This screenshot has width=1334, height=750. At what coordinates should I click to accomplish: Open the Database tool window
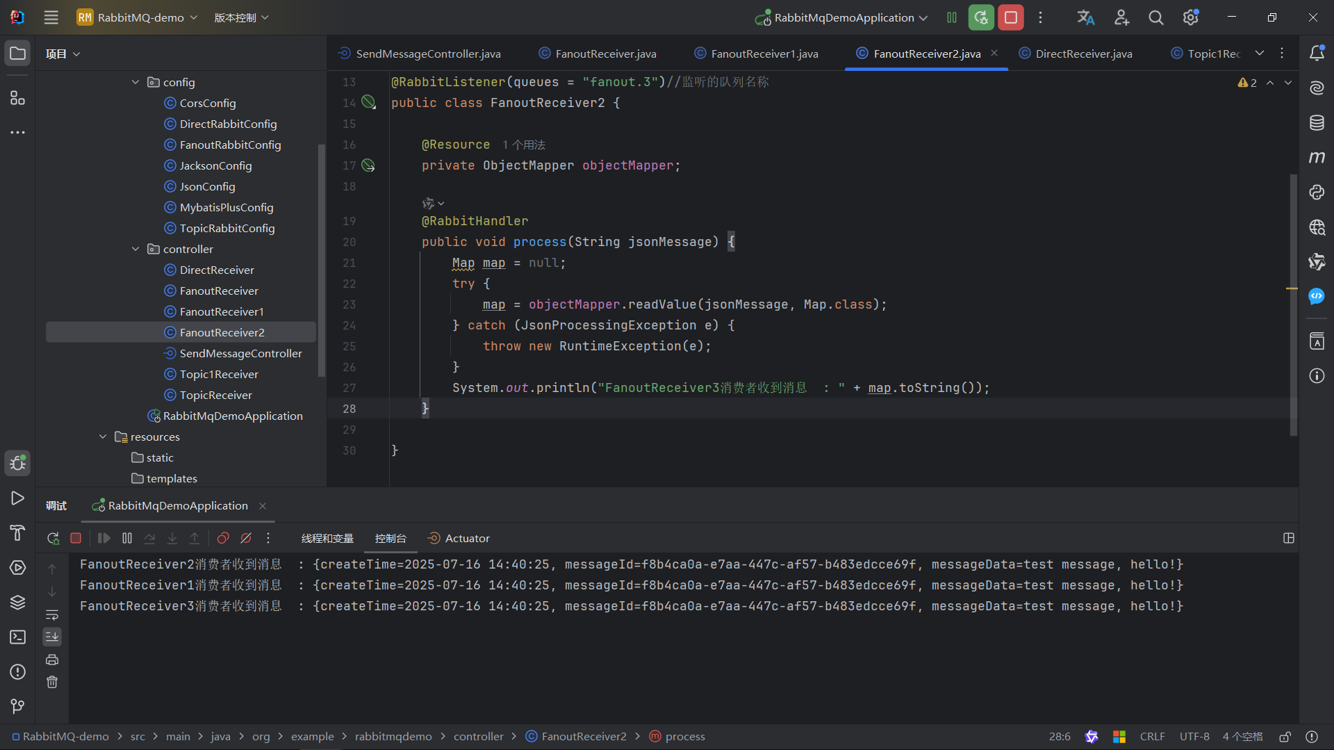(x=1317, y=123)
